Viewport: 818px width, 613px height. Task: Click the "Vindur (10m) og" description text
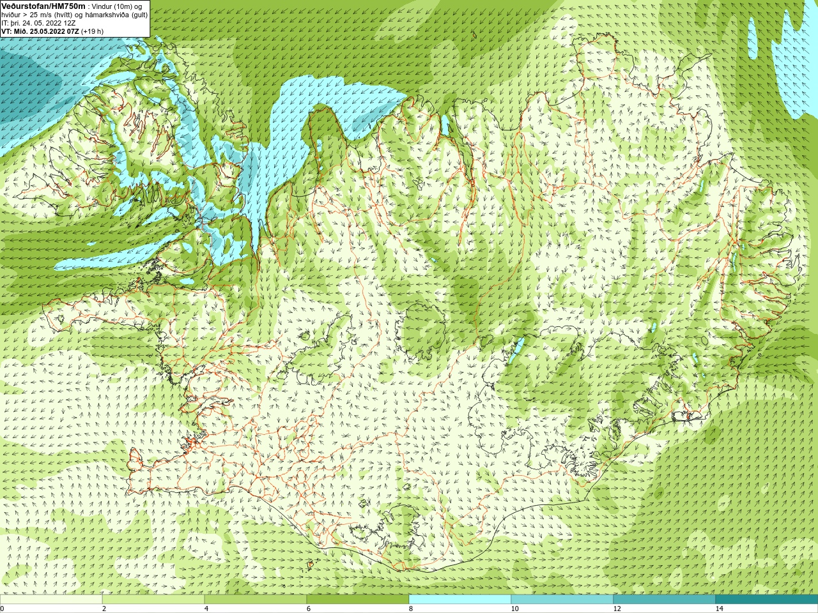coord(117,6)
